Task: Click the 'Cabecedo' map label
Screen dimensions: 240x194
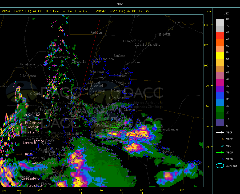Action: pos(33,127)
